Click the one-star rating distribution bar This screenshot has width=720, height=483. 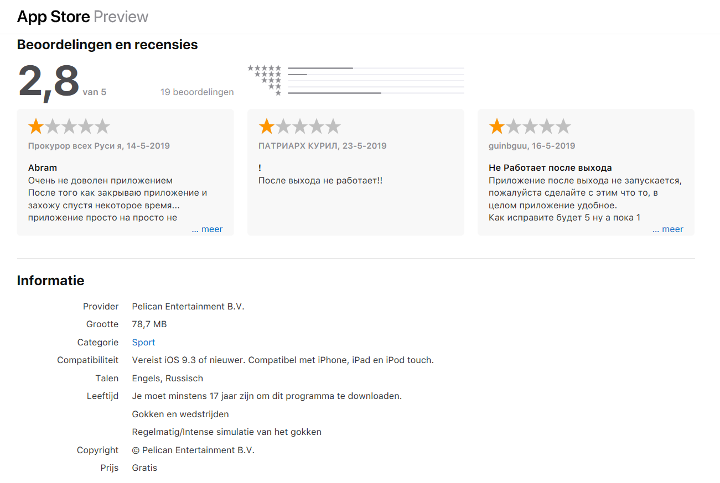coord(376,93)
